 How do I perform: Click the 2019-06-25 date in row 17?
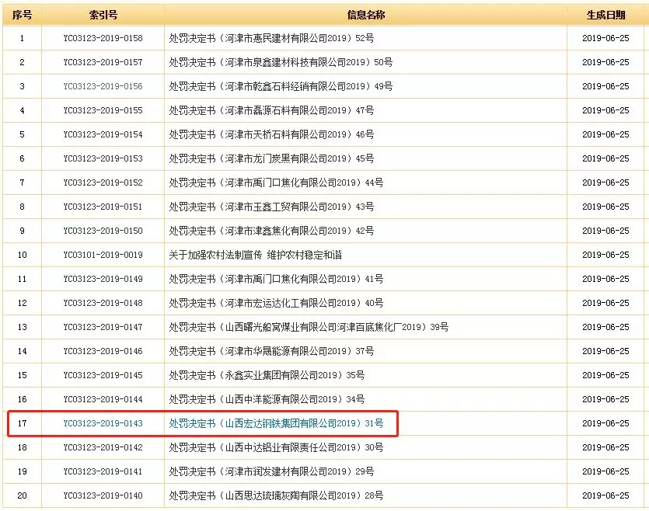[605, 423]
